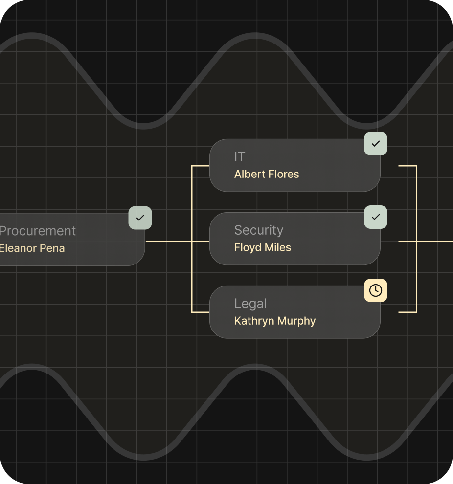Select the yellow-highlighted clock status swatch on Legal
The image size is (453, 484).
[375, 291]
